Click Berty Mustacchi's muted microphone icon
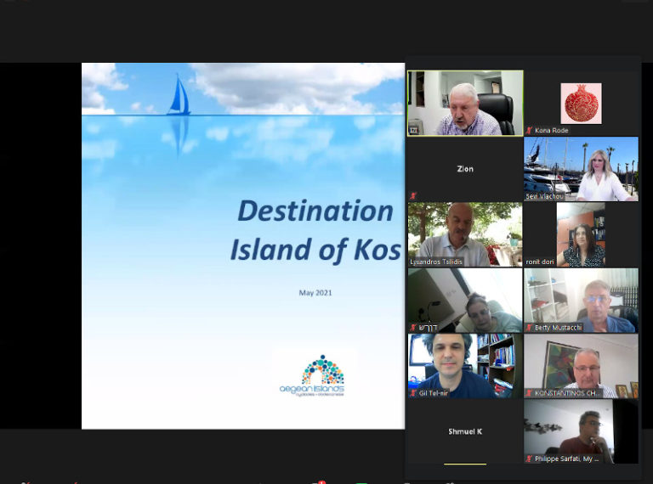Screen dimensions: 653x484 click(x=529, y=328)
